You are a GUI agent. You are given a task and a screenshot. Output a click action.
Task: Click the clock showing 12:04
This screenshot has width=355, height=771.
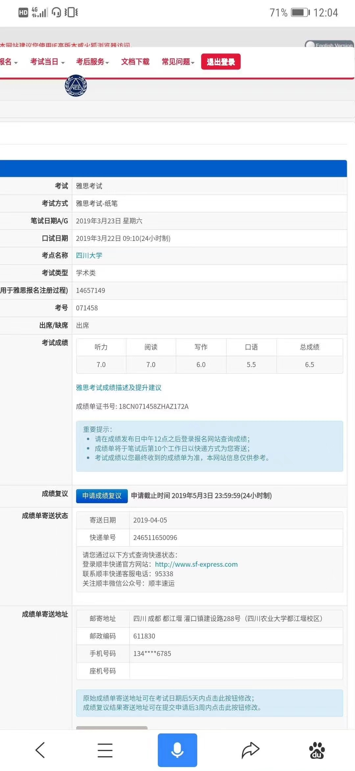(325, 13)
